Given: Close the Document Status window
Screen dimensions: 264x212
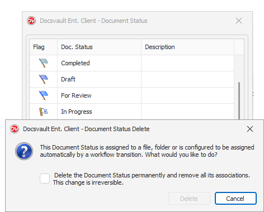Looking at the screenshot, I should (239, 21).
